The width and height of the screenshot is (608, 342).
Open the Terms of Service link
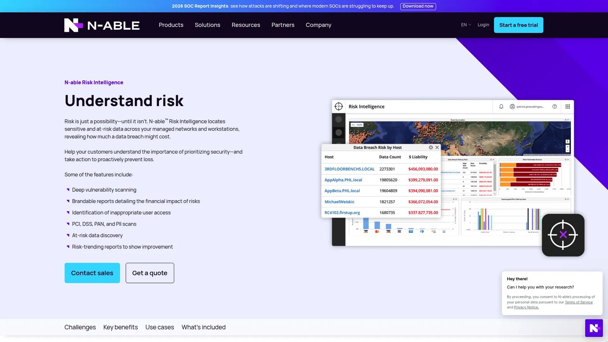click(579, 302)
